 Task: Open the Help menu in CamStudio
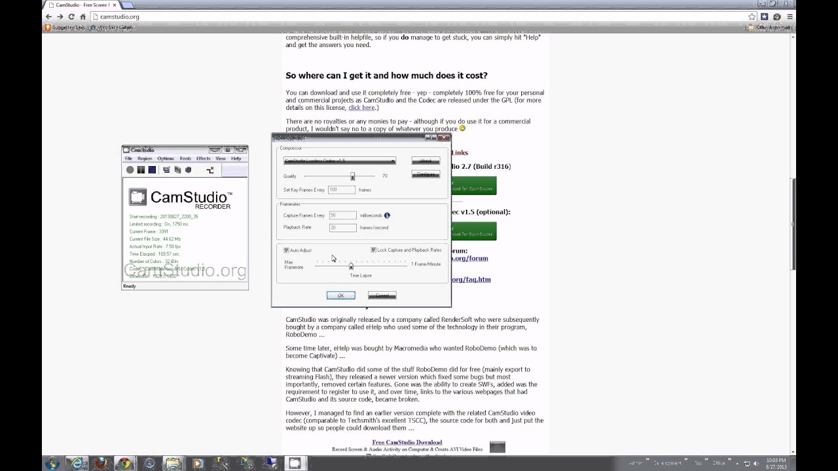236,158
